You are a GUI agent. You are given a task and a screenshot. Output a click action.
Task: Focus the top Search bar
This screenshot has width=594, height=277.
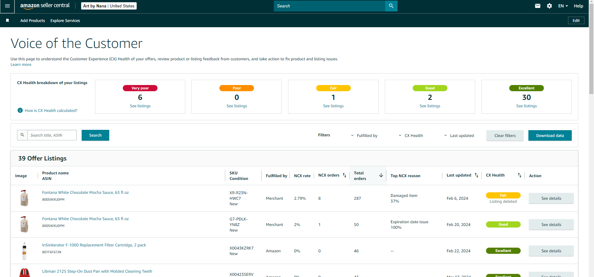(x=329, y=6)
